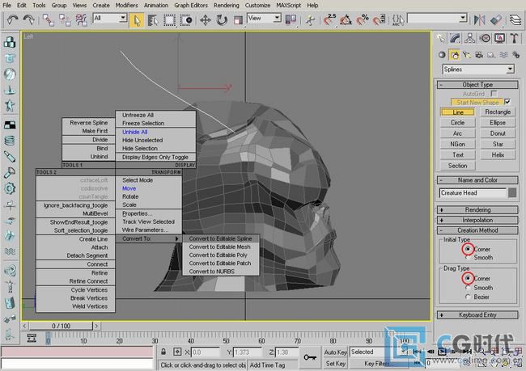Screen dimensions: 526x371
Task: Click the Rectangle shape button
Action: [498, 112]
